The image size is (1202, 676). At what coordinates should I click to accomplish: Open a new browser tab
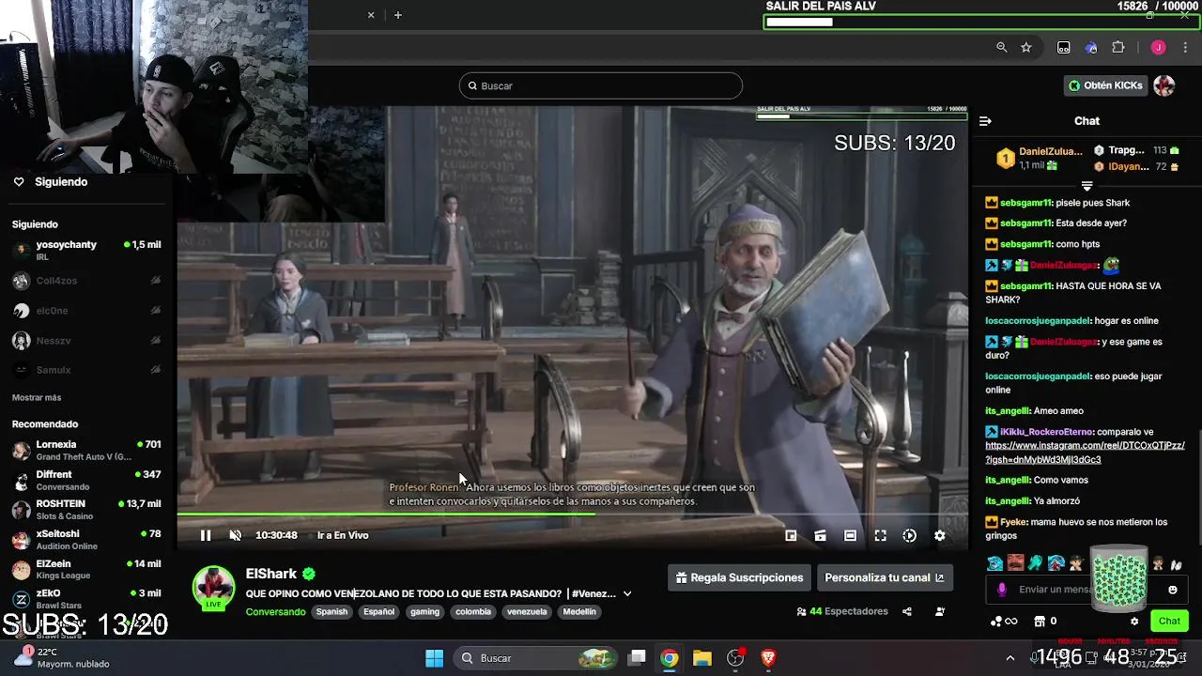tap(398, 15)
